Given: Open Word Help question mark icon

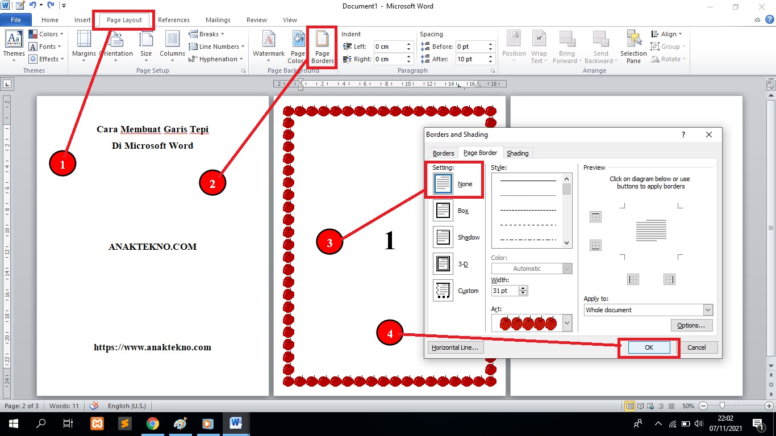Looking at the screenshot, I should (770, 20).
